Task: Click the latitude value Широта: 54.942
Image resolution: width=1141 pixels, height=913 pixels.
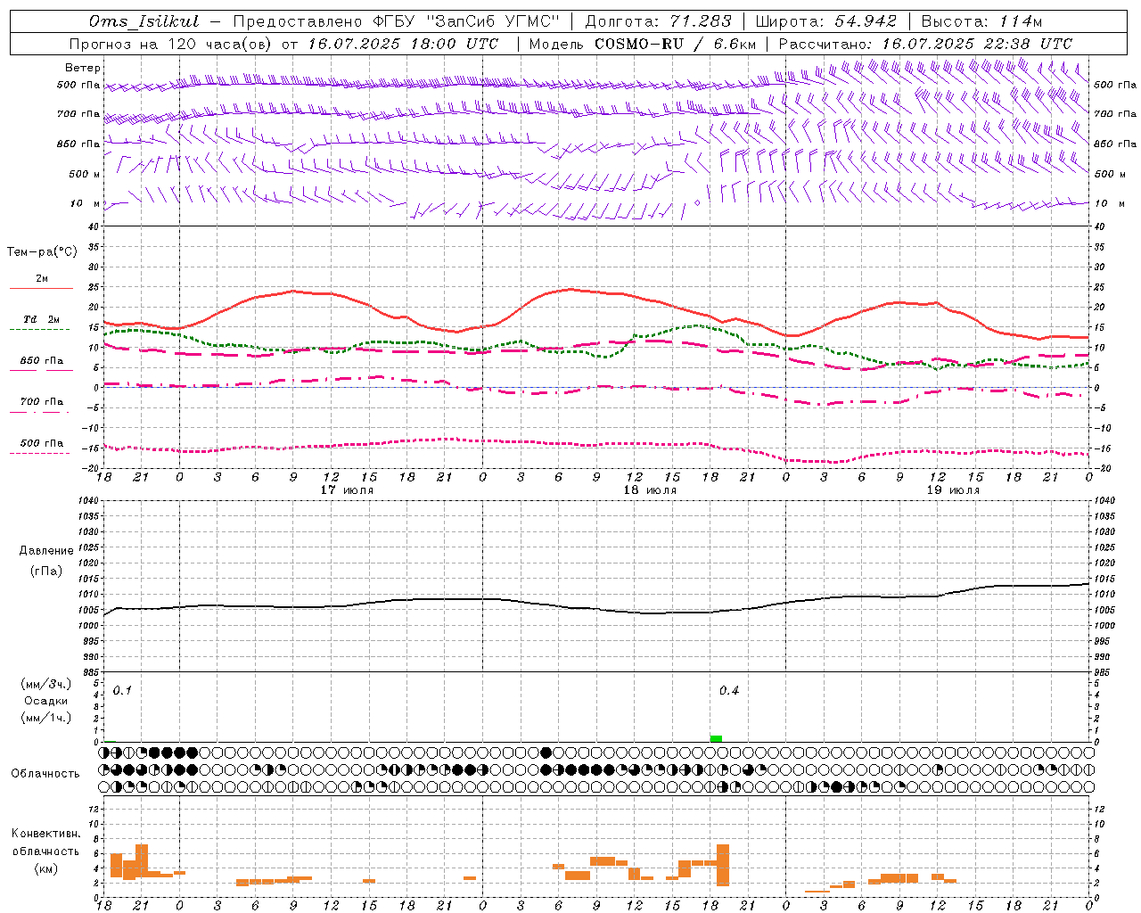Action: coord(825,21)
